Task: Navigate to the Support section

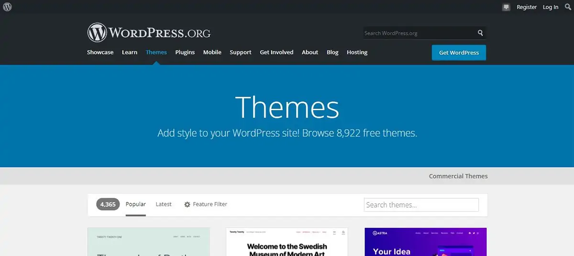Action: click(x=240, y=52)
